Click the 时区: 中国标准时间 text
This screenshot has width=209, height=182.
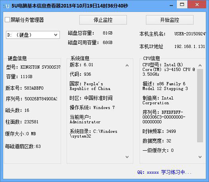point(91,98)
